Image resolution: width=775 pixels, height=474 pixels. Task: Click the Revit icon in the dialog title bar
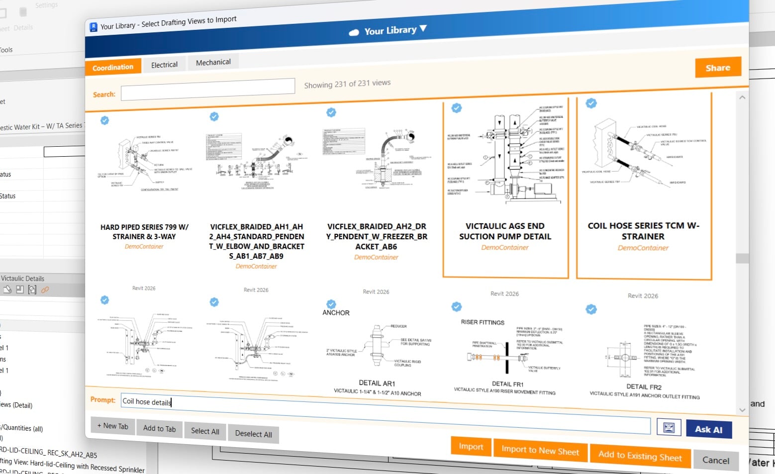point(93,27)
